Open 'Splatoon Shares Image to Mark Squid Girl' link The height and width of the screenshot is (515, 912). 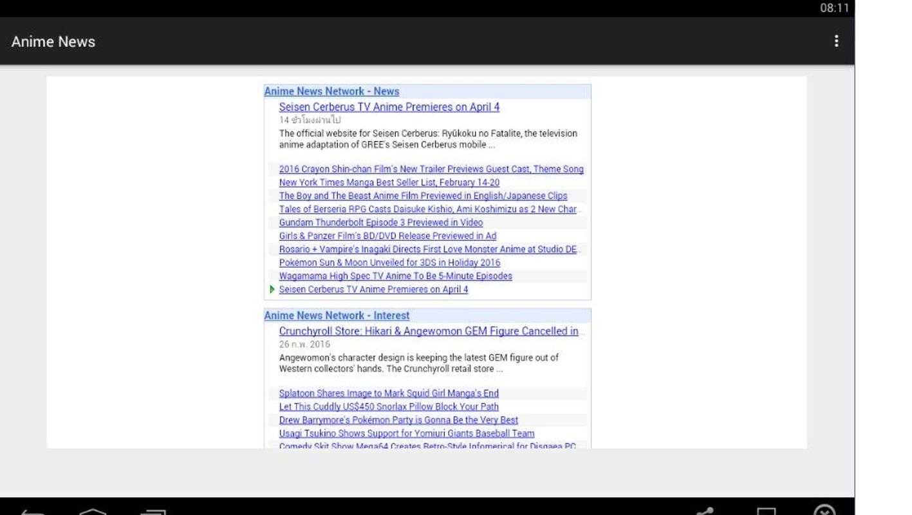coord(389,393)
